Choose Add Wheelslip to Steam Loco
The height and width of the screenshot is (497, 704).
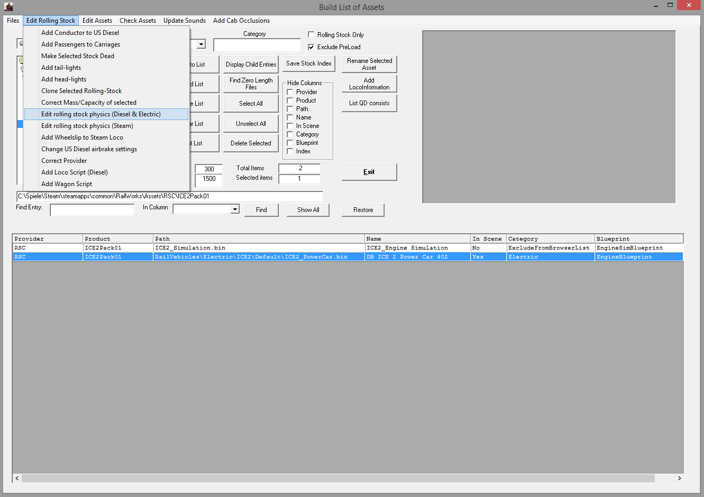(x=106, y=137)
